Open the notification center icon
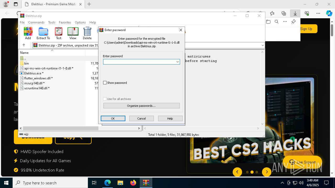The image size is (335, 188). [326, 183]
